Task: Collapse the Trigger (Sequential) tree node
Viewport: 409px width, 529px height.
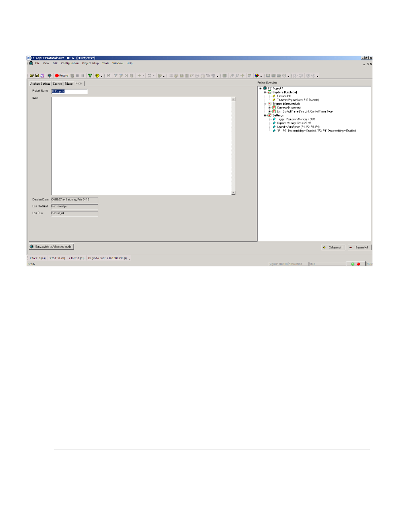Action: 265,104
